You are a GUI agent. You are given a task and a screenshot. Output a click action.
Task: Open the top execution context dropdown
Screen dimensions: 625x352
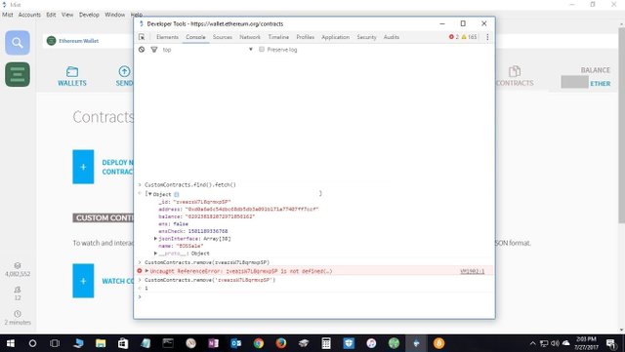click(207, 50)
